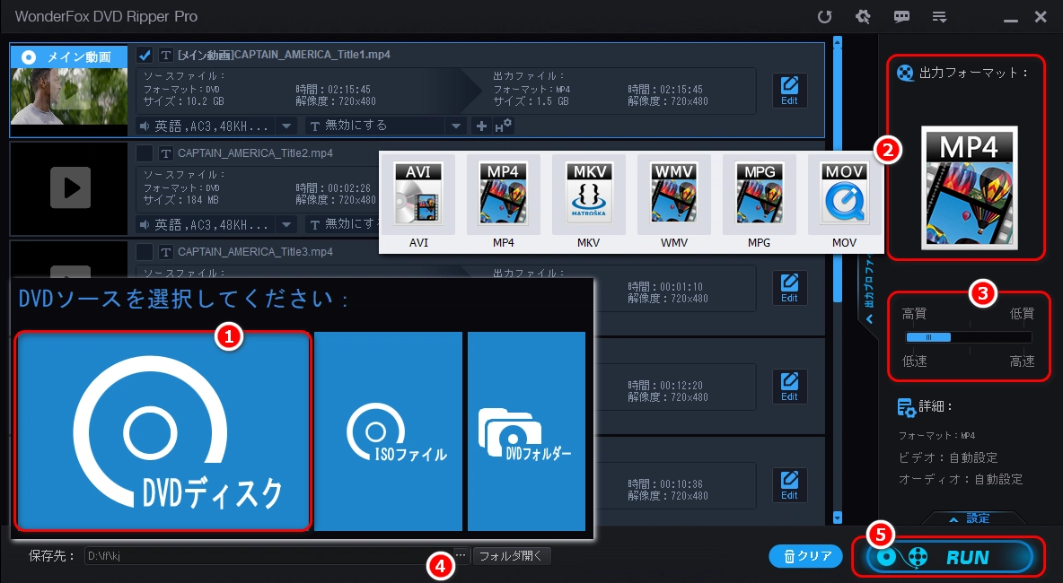
Task: Choose the DVD folder source tile
Action: tap(527, 431)
